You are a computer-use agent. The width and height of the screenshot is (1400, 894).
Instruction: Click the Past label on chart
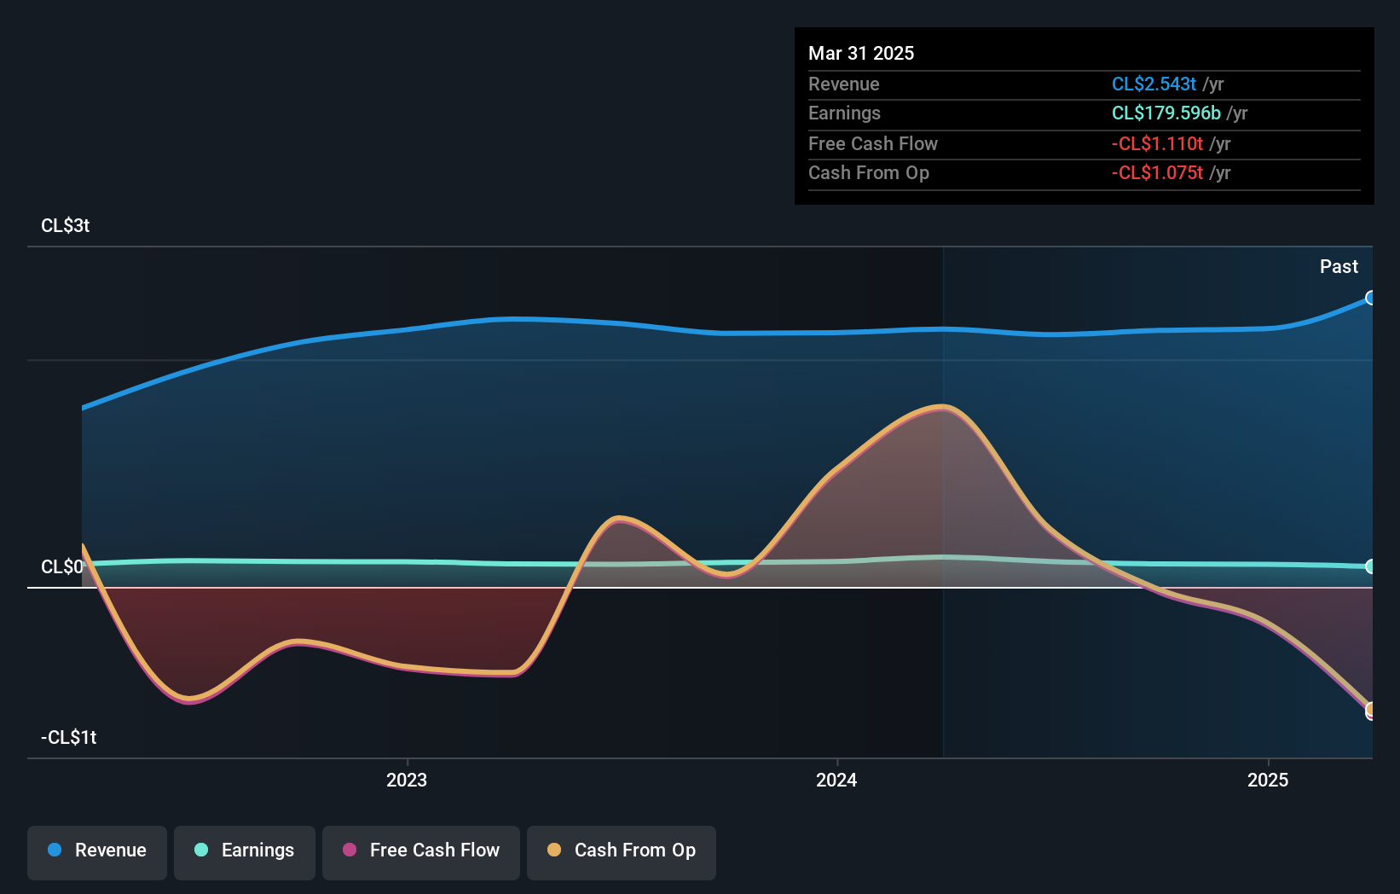click(x=1339, y=266)
